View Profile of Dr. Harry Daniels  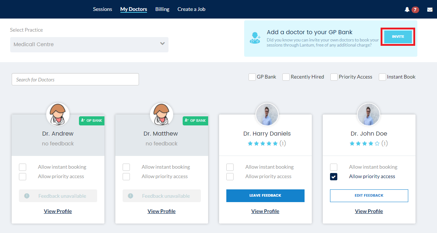pyautogui.click(x=265, y=211)
